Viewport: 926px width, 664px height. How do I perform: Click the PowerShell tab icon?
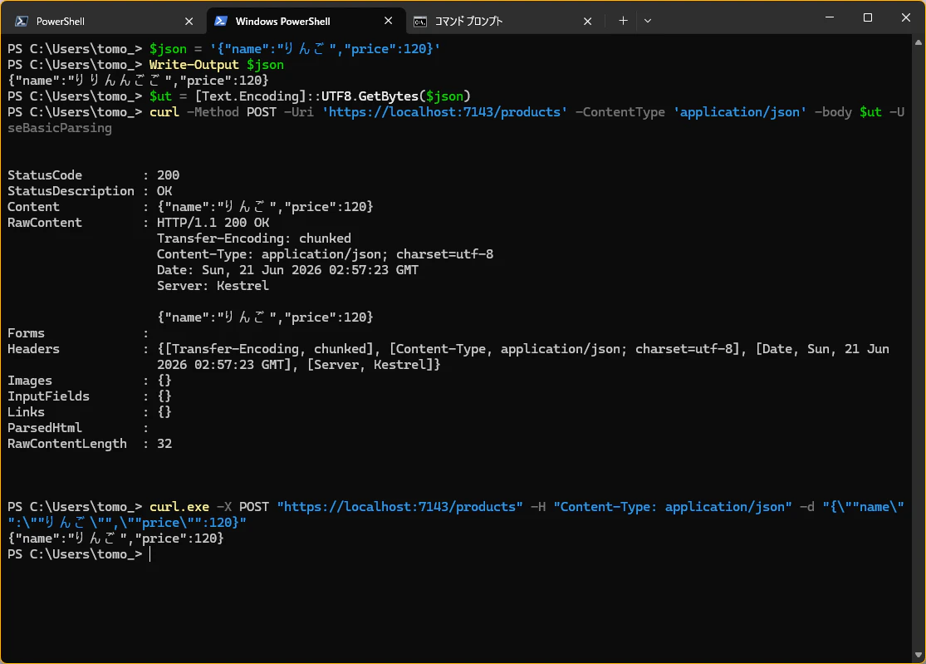22,22
